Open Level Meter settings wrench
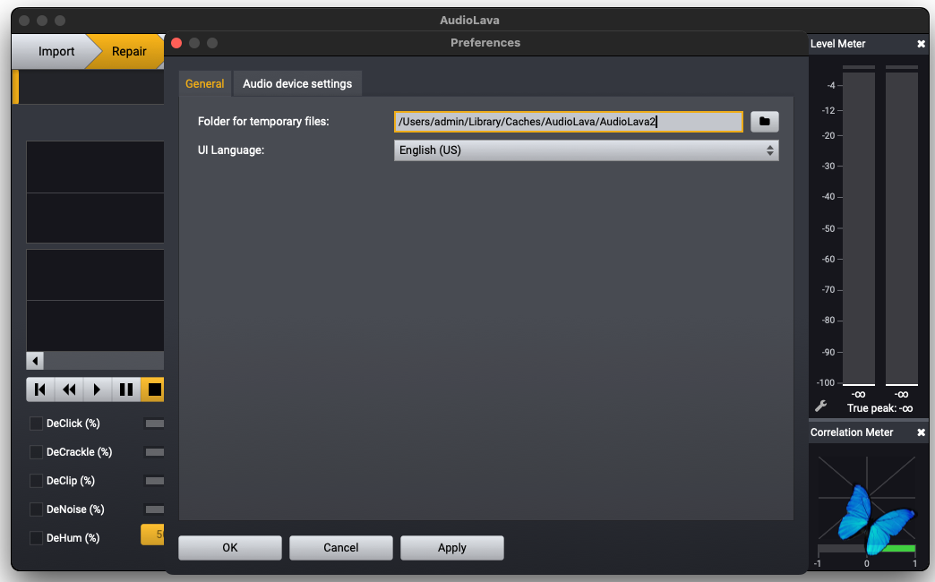Image resolution: width=935 pixels, height=582 pixels. coord(821,407)
